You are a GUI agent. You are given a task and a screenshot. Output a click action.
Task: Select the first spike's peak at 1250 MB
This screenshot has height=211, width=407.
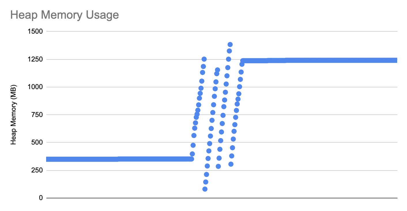(204, 59)
